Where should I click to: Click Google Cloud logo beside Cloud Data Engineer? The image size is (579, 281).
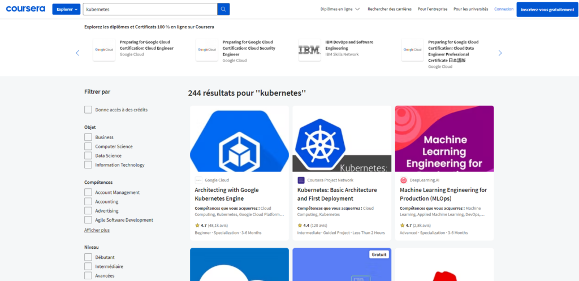pyautogui.click(x=412, y=50)
